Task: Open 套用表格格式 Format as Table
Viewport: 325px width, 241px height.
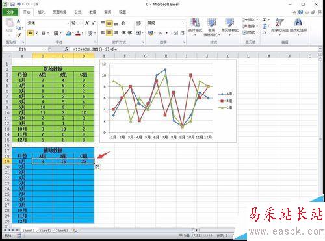Action: 211,27
